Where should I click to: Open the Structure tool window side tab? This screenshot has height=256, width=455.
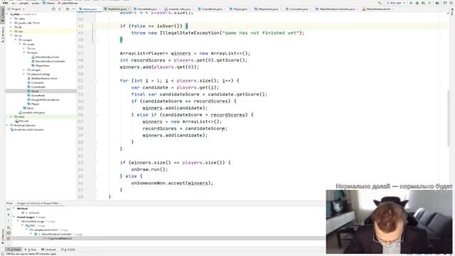3,35
